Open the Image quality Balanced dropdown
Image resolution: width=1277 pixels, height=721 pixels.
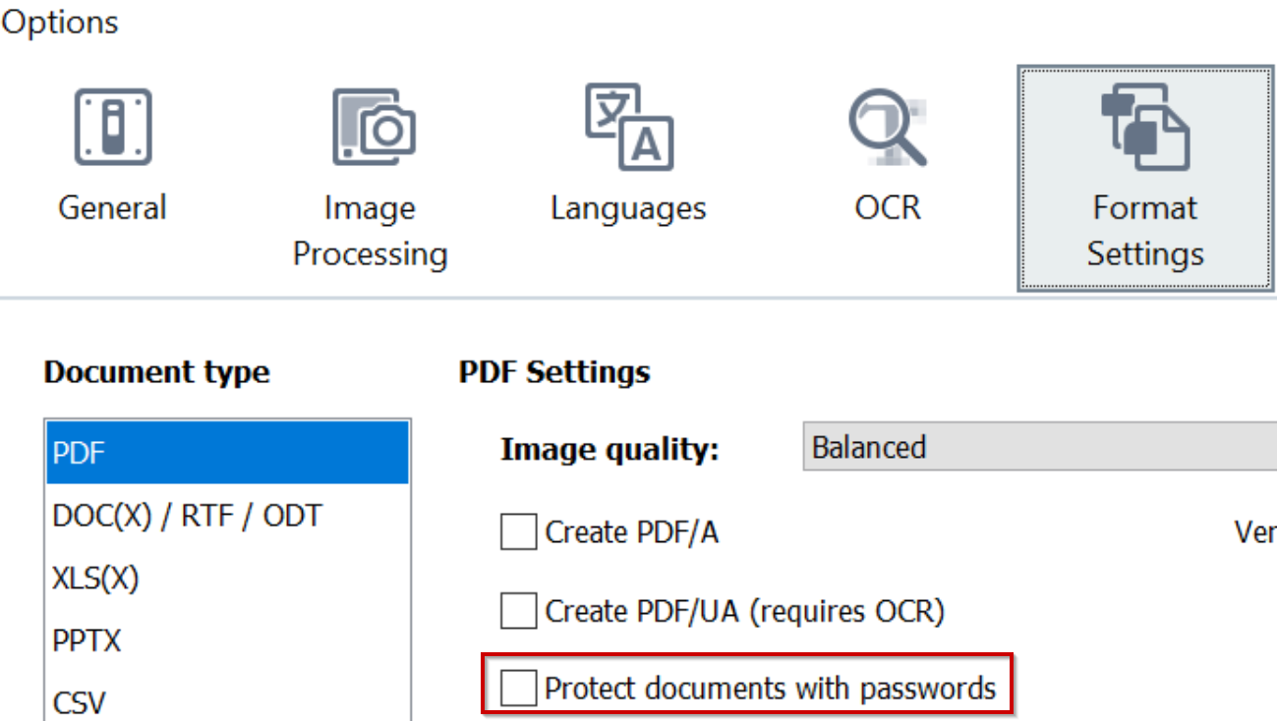(1040, 448)
